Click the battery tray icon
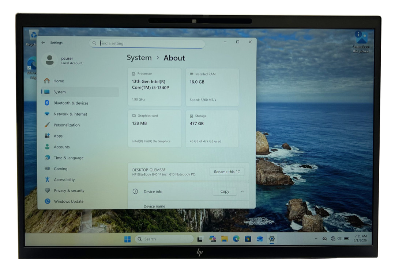 [347, 239]
